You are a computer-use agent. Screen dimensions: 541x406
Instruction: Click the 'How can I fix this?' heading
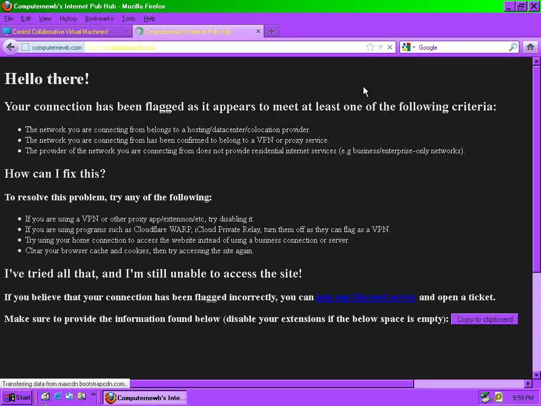coord(55,173)
